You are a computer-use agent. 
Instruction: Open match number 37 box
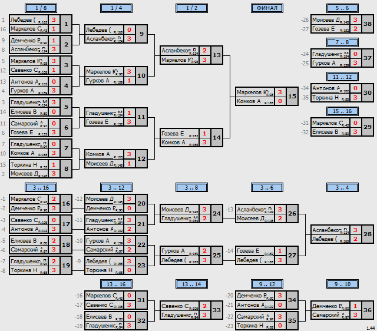[x=368, y=58]
